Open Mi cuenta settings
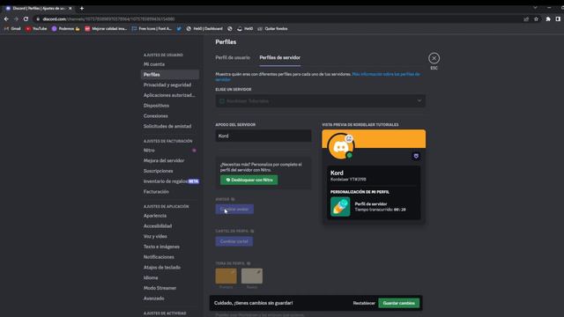 170,64
